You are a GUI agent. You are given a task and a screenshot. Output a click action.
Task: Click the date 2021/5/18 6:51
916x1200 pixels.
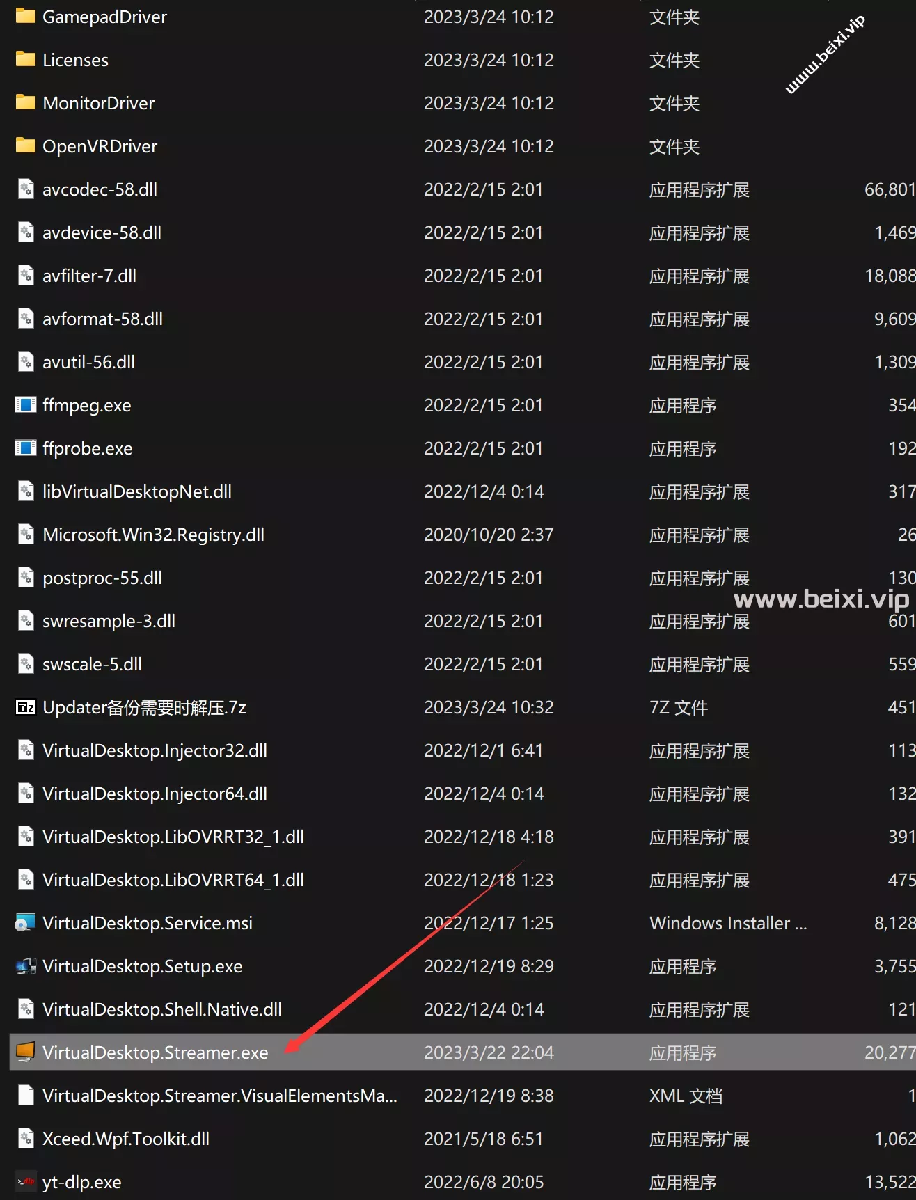[x=484, y=1139]
